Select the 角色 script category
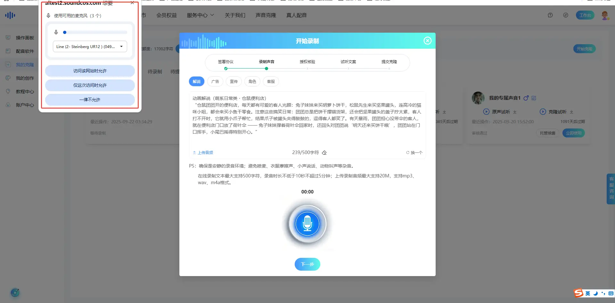This screenshot has width=615, height=303. (252, 82)
